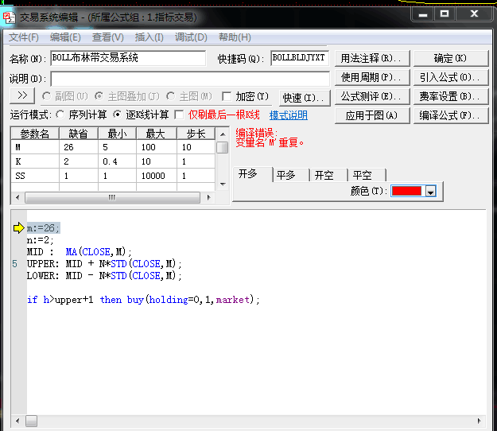Click the code editor scroll right arrow
The image size is (497, 431).
[479, 421]
